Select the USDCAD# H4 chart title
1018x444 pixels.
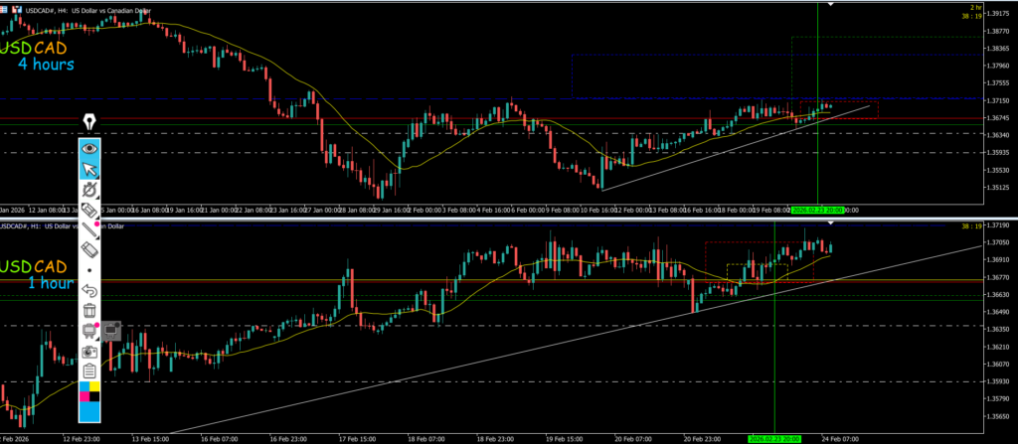coord(60,9)
